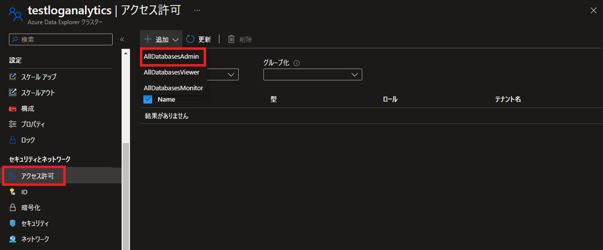Select AllDatabasesMonitor from the menu
Screen dimensions: 603x250
173,88
